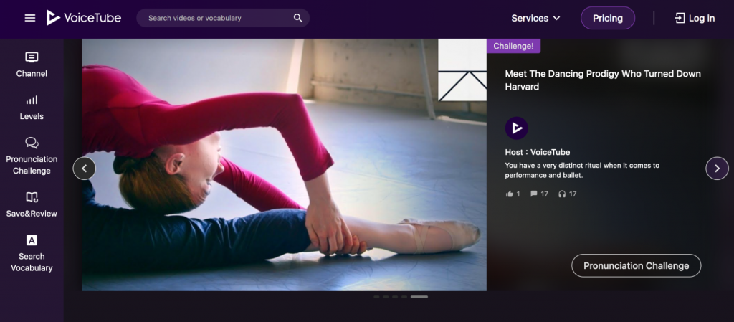Start the Pronunciation Challenge button
734x322 pixels.
pos(636,265)
